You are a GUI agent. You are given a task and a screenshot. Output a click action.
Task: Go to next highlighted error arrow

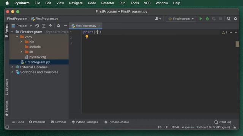point(236,32)
